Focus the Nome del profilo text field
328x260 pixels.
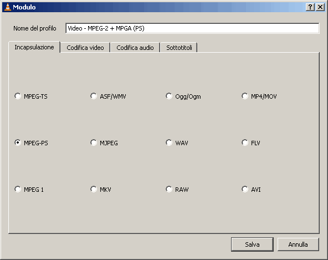click(192, 28)
